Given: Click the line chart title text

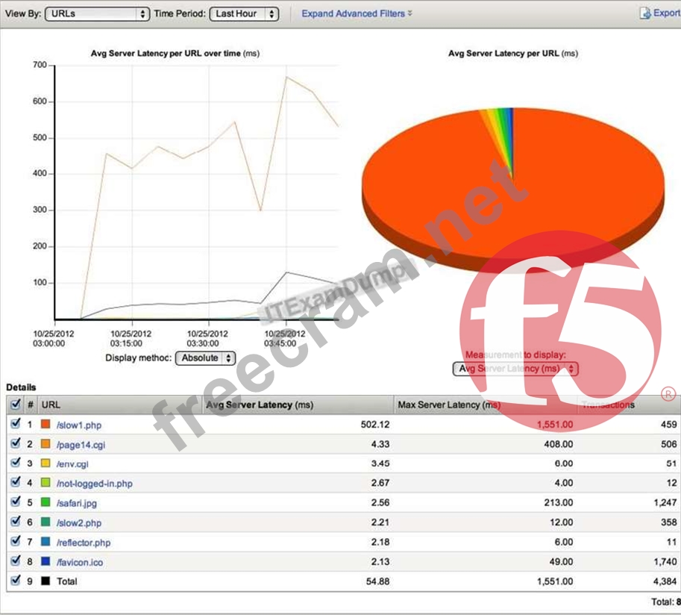Looking at the screenshot, I should [x=175, y=54].
